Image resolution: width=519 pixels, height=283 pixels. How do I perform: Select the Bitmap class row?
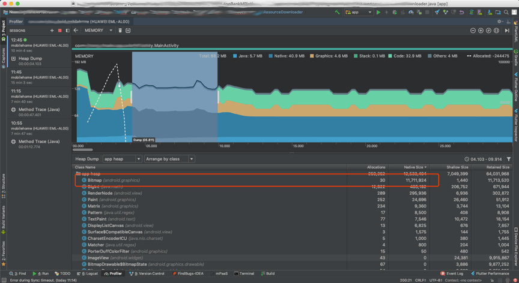tap(94, 180)
